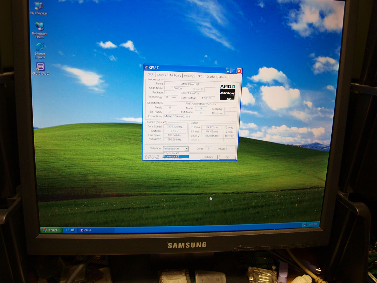
Task: Open the Memory tab
Action: (x=188, y=76)
